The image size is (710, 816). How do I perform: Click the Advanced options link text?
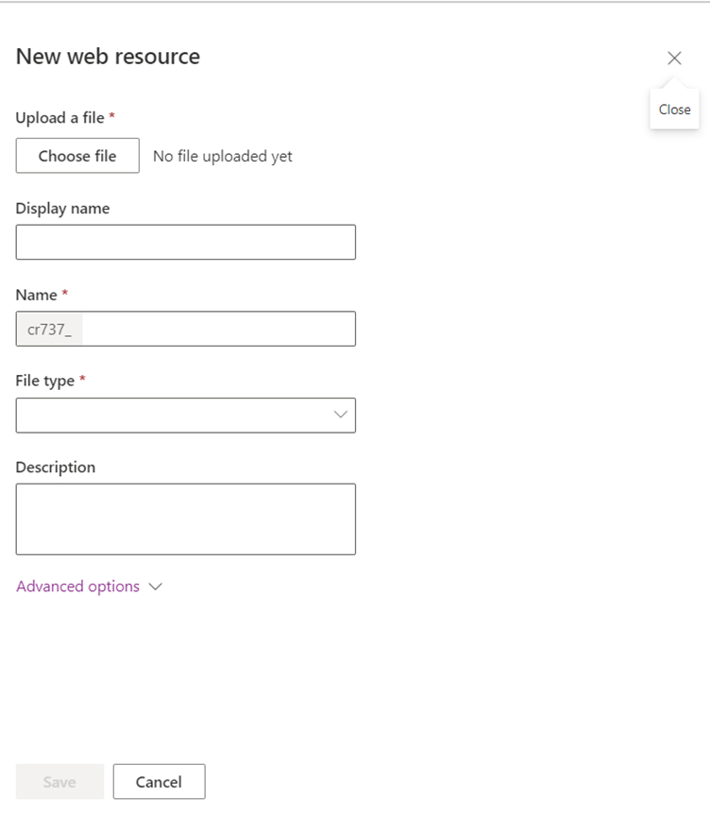pyautogui.click(x=78, y=586)
